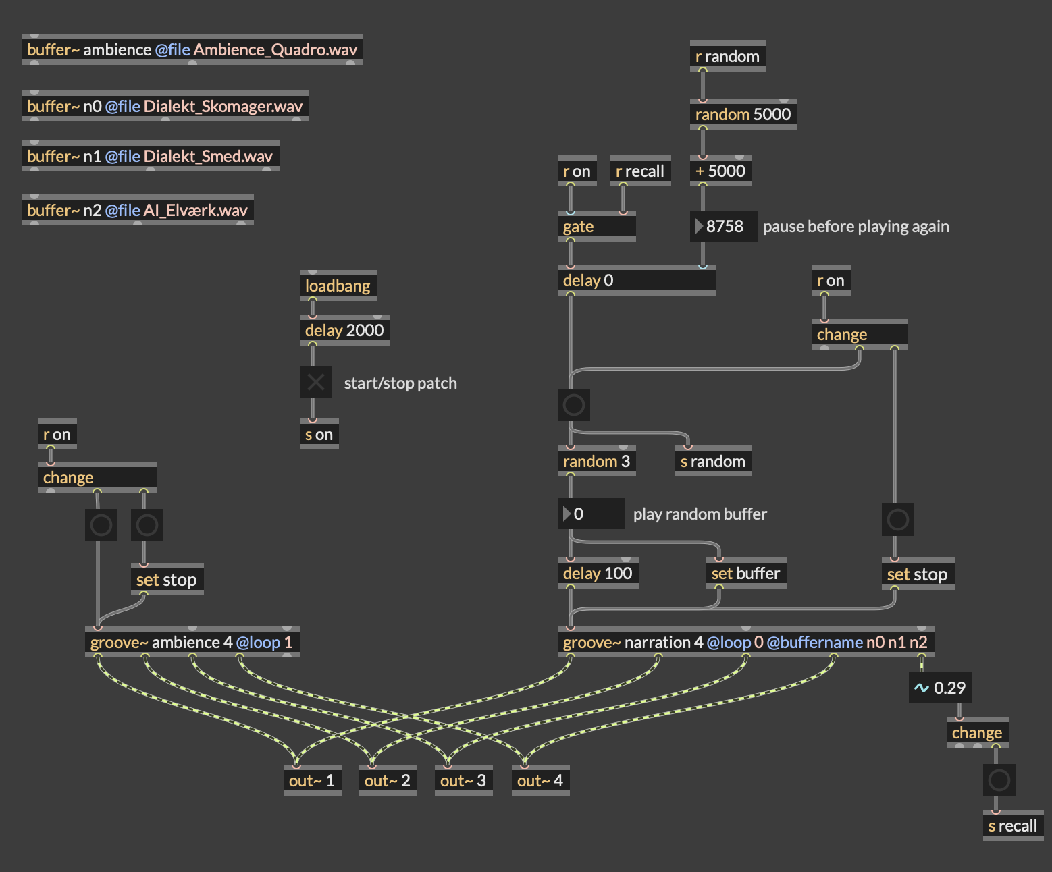Select the groove~ ambience 4 object

(x=192, y=643)
